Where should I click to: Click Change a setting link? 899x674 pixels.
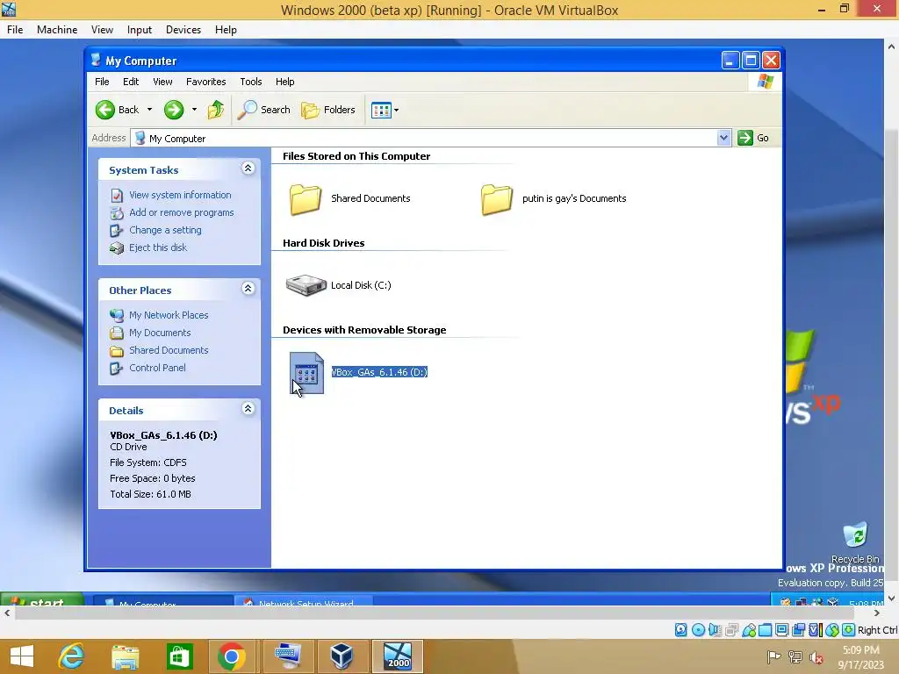(x=165, y=231)
